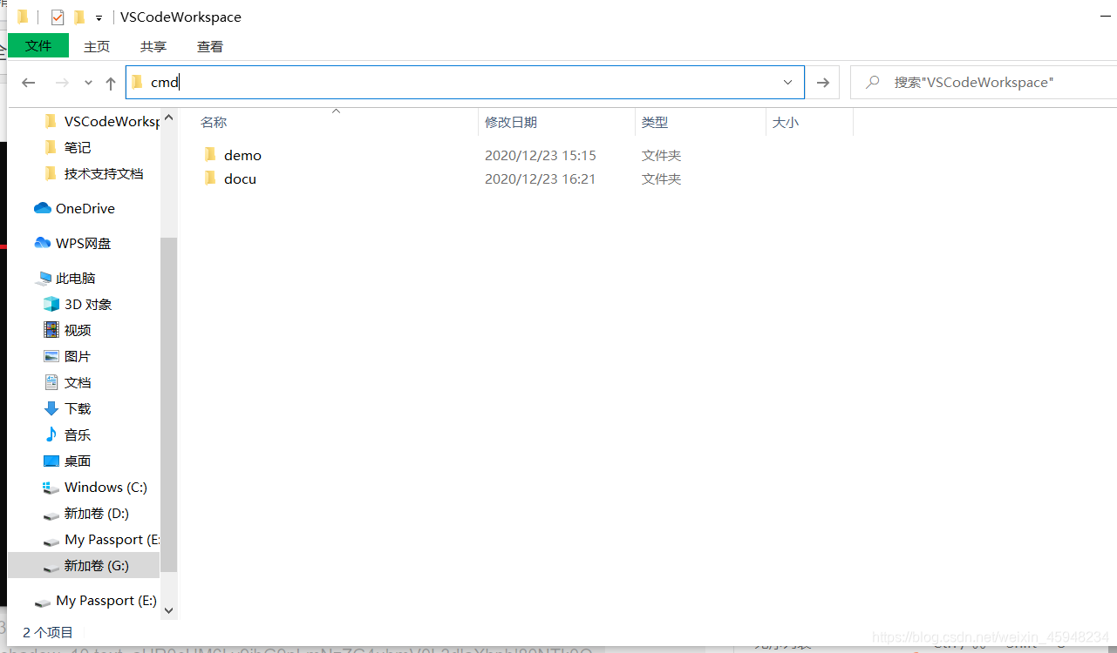Screen dimensions: 1117x653
Task: Expand the address bar history dropdown
Action: point(788,82)
